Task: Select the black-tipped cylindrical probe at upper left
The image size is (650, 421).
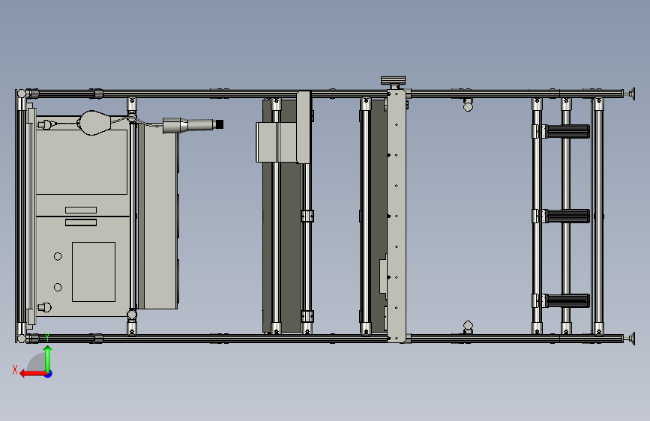Action: (x=193, y=125)
